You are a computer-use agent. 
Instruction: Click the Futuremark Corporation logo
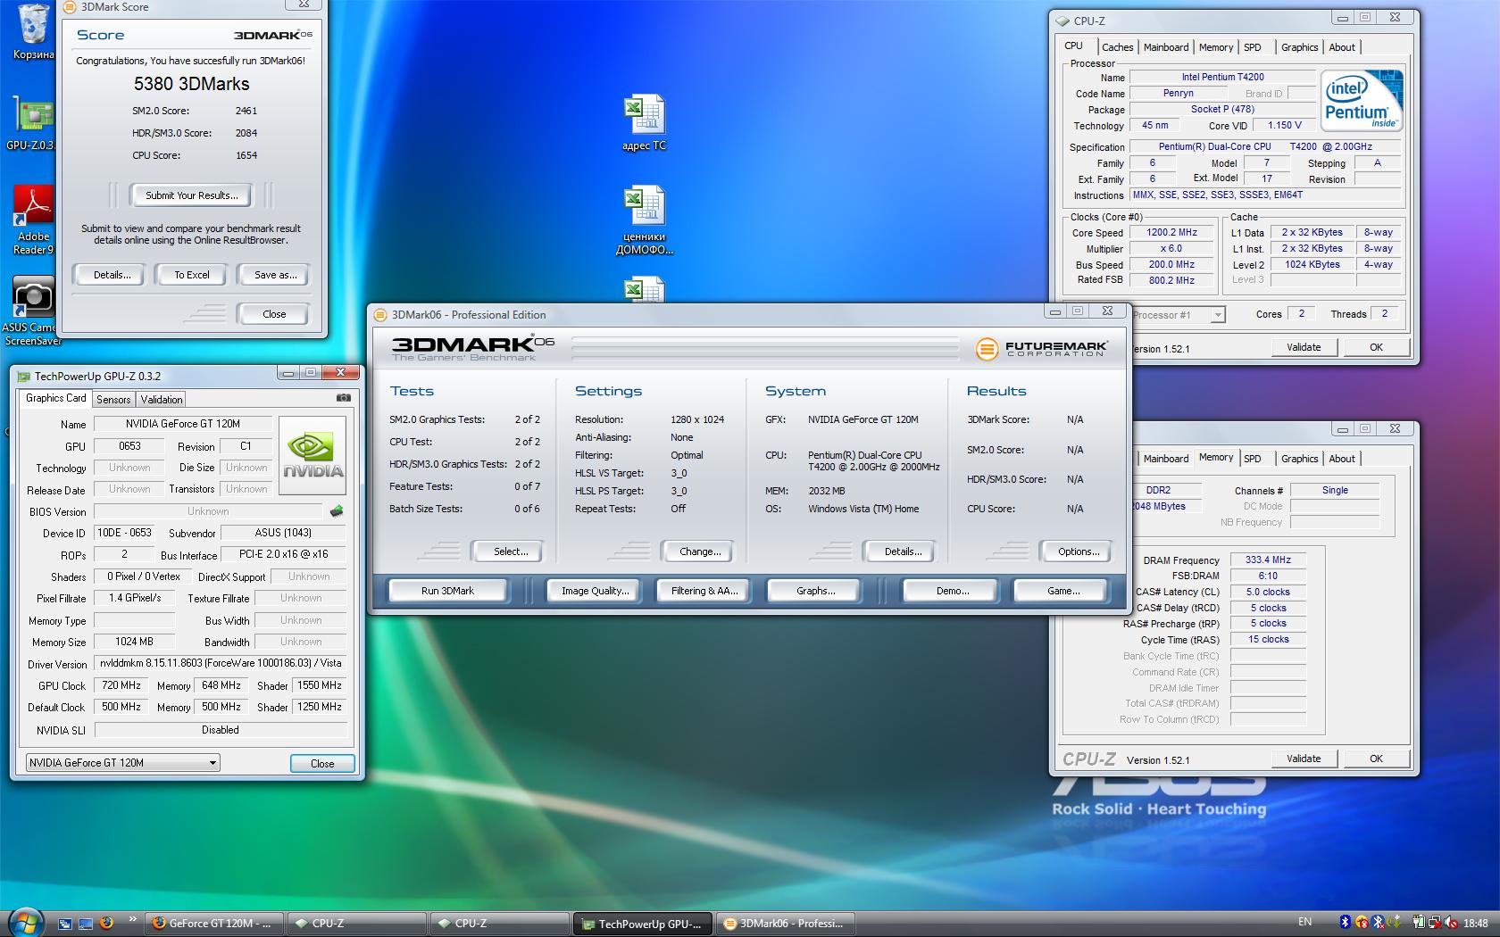coord(1041,348)
